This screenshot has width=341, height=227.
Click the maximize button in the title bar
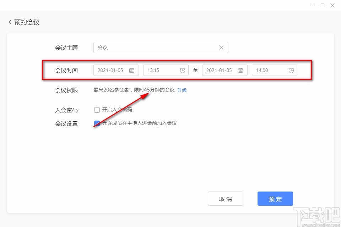[x=322, y=5]
